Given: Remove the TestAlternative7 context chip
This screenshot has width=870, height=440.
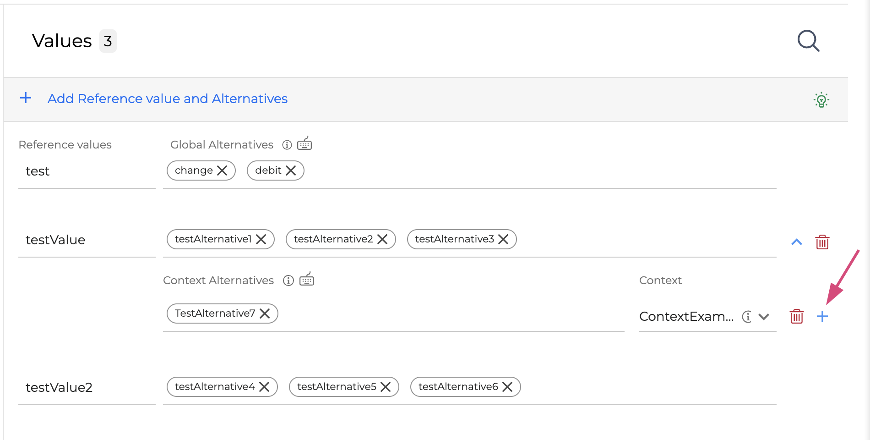Looking at the screenshot, I should (265, 313).
